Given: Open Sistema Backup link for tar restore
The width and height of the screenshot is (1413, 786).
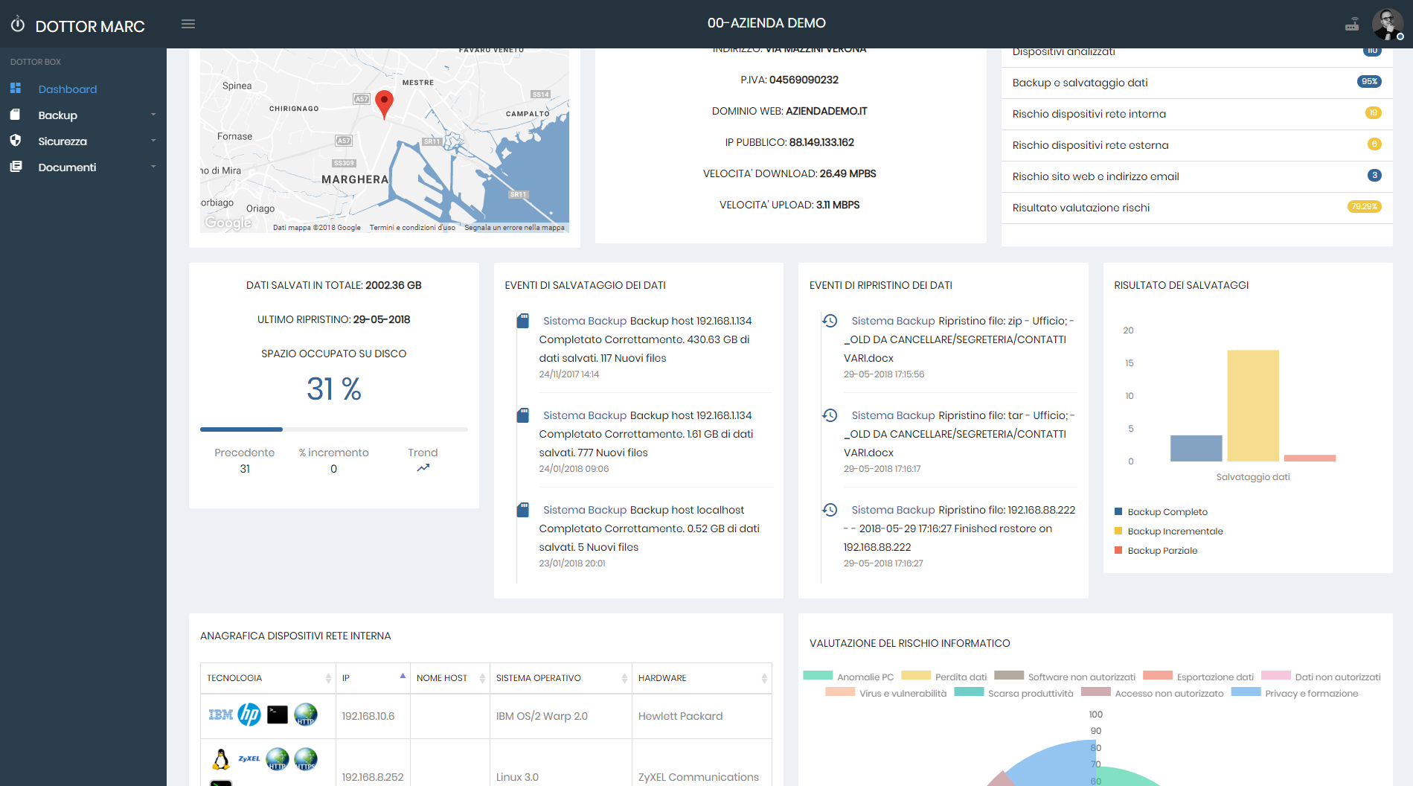Looking at the screenshot, I should pos(893,415).
